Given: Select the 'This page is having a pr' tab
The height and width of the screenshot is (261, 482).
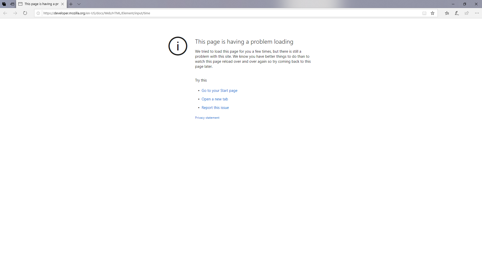Looking at the screenshot, I should point(40,4).
